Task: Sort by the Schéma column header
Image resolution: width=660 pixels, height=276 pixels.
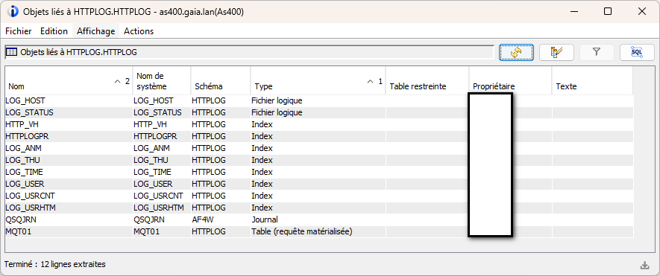Action: click(x=221, y=80)
